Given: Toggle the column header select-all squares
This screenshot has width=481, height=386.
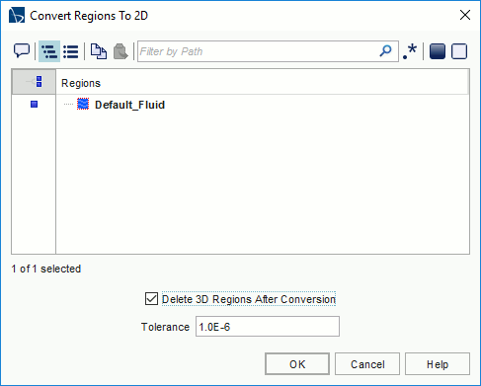Looking at the screenshot, I should 39,81.
